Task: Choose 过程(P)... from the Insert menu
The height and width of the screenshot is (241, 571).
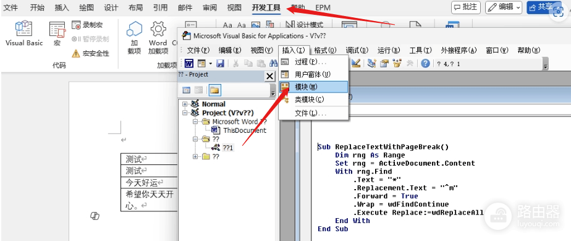Action: coord(313,62)
